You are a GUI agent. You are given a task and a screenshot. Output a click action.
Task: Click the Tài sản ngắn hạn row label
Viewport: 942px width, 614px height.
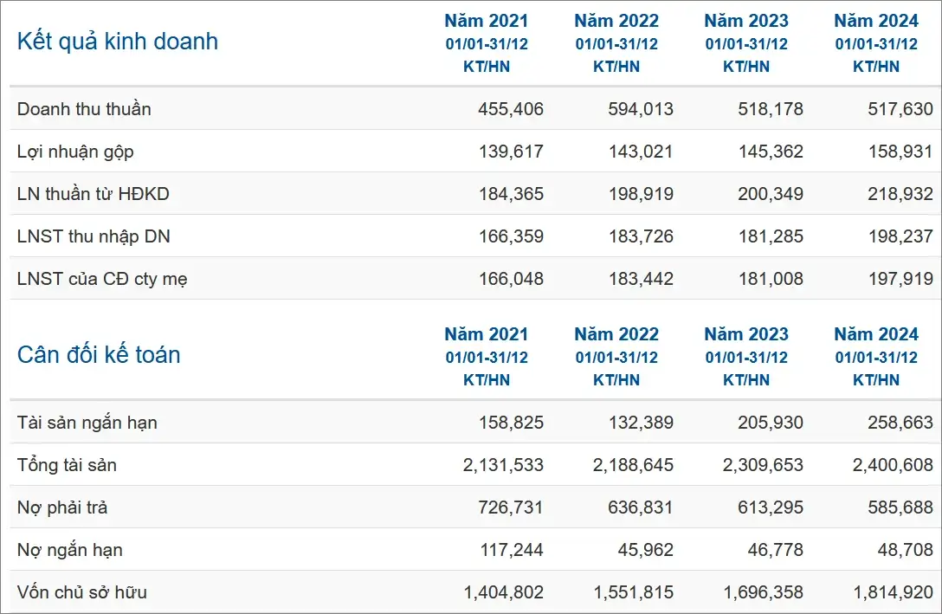click(87, 423)
